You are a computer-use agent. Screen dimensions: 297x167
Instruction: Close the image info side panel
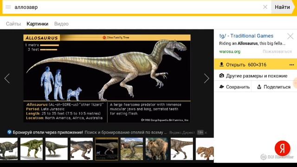pos(290,36)
